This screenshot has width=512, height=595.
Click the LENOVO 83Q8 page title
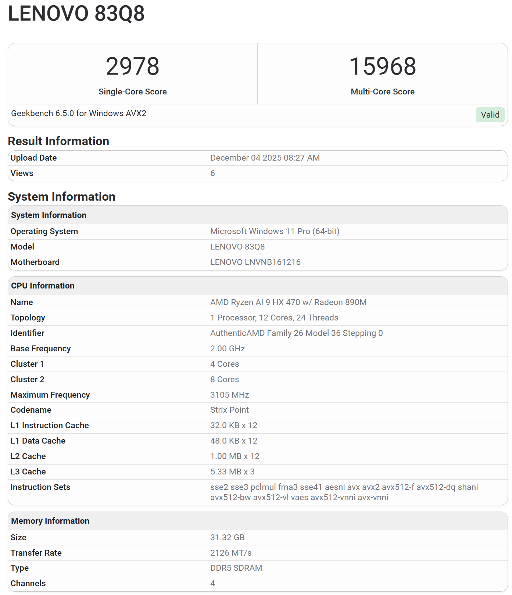pos(76,14)
